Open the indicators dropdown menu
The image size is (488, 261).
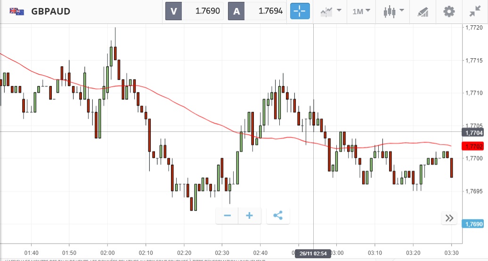point(331,11)
